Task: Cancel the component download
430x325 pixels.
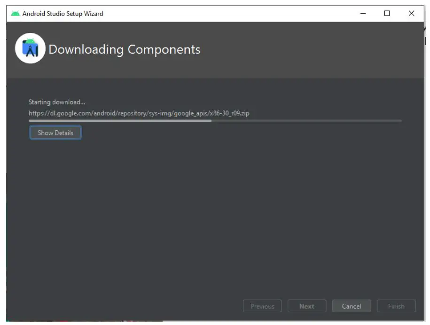Action: 352,306
